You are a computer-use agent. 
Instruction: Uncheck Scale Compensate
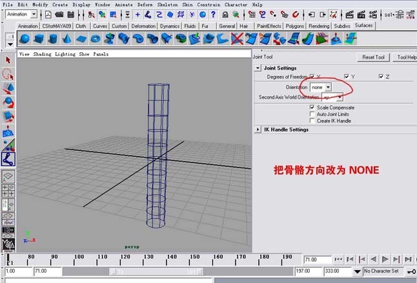click(x=312, y=108)
